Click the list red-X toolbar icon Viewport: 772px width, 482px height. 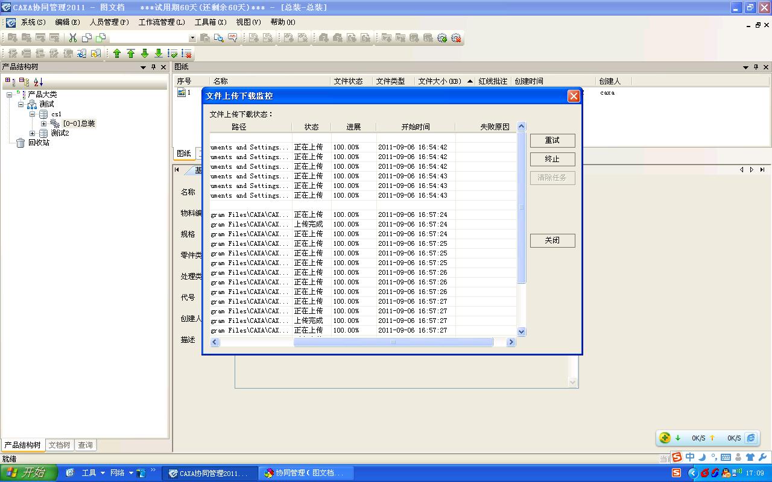(x=186, y=54)
